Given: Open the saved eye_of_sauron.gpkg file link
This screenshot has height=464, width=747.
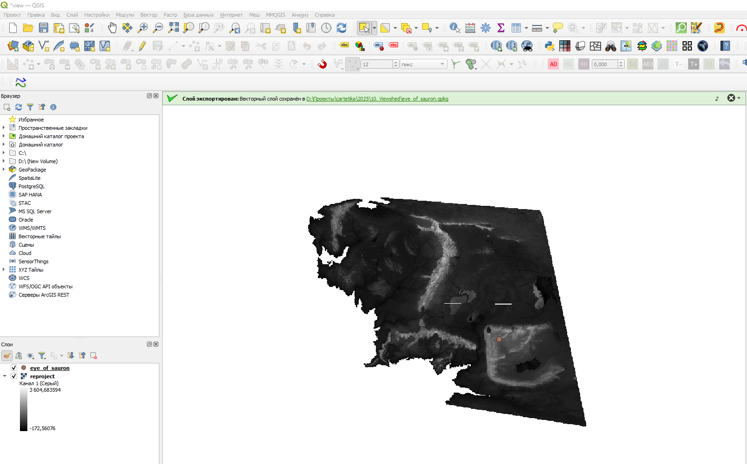Looking at the screenshot, I should click(377, 99).
